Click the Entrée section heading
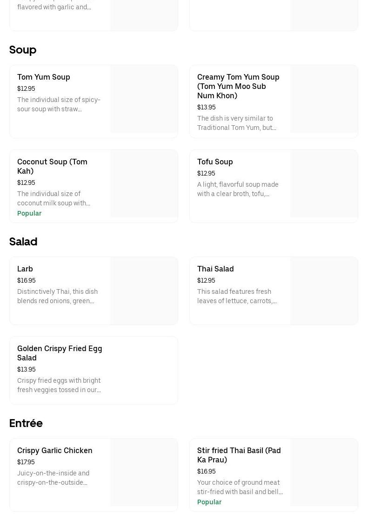The height and width of the screenshot is (522, 374). [x=26, y=423]
